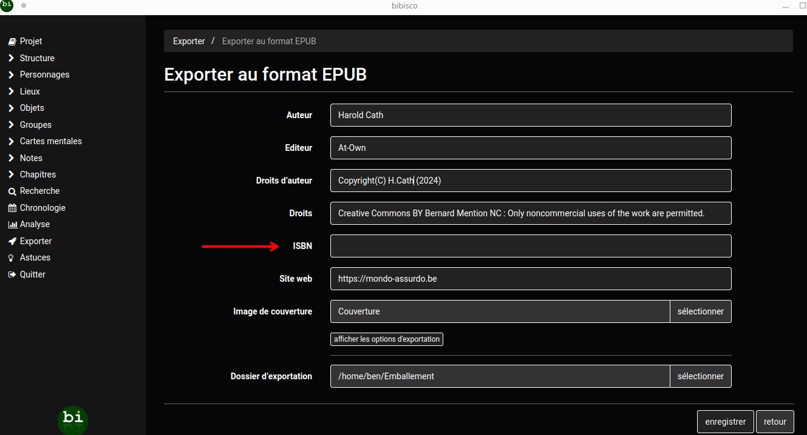Click the lightbulb icon for Astuces
This screenshot has height=435, width=807.
(x=12, y=258)
